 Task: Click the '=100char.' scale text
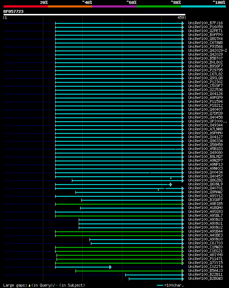174,285
